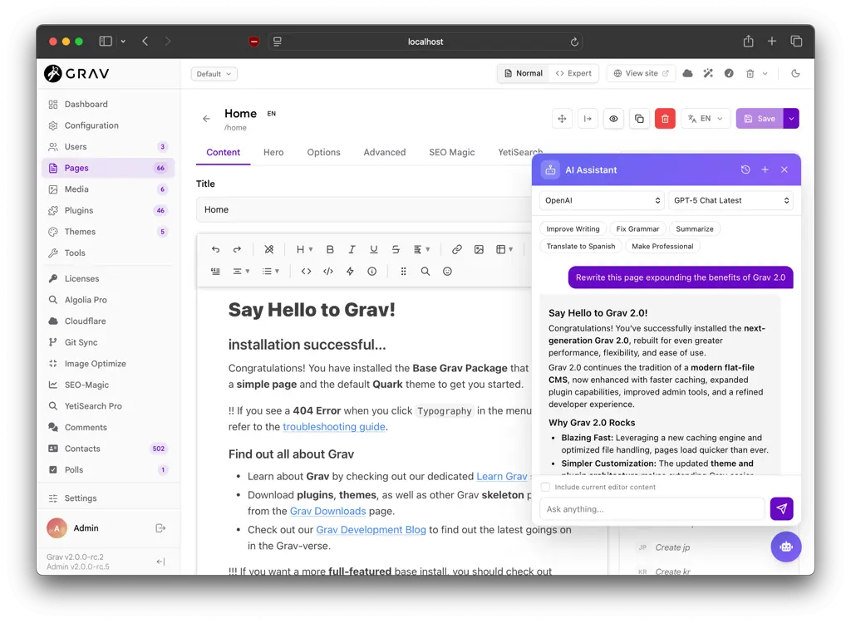Click into the Title input field
851x623 pixels.
coord(364,209)
